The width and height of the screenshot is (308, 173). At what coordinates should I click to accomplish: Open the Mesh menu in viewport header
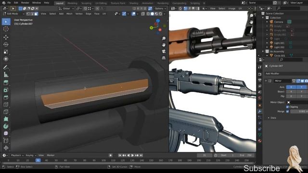click(x=69, y=14)
